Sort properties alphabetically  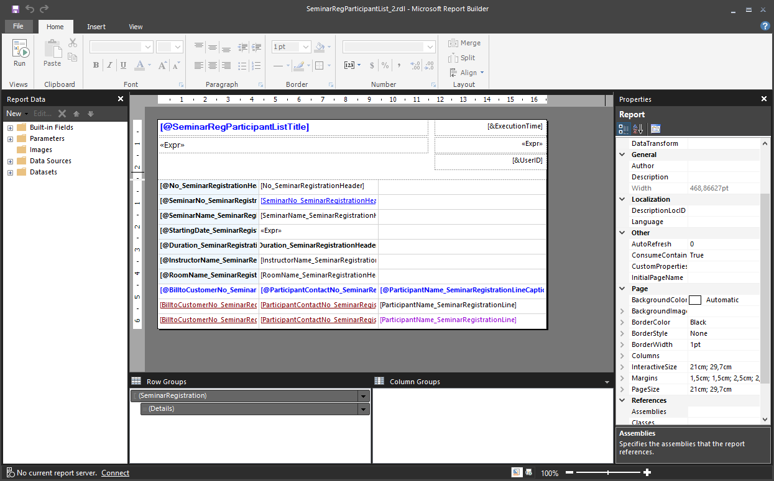pyautogui.click(x=638, y=129)
